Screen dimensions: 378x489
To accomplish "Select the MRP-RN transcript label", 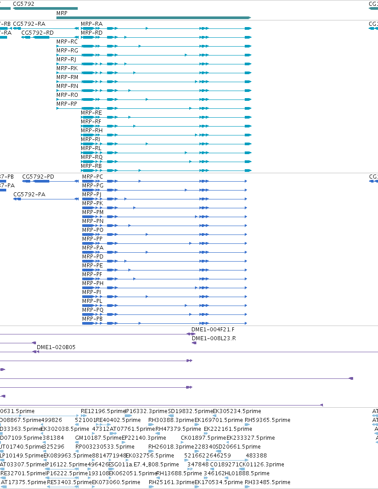I will pyautogui.click(x=68, y=86).
